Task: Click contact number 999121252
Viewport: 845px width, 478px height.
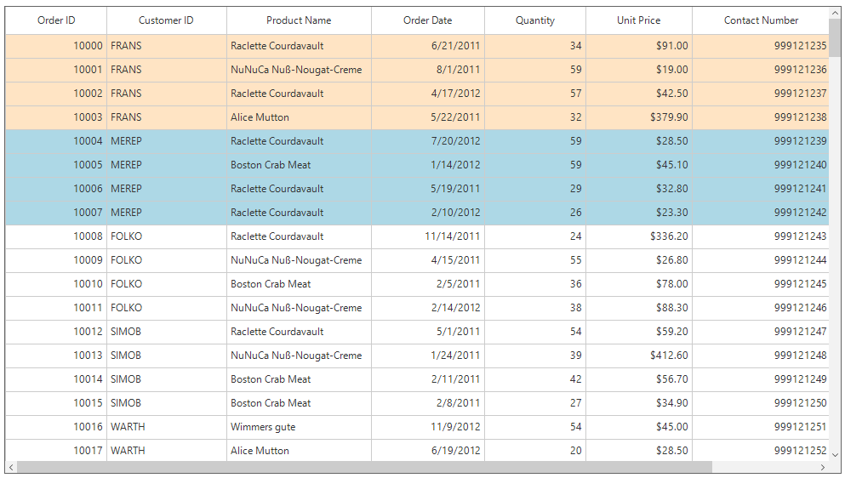Action: coord(761,451)
